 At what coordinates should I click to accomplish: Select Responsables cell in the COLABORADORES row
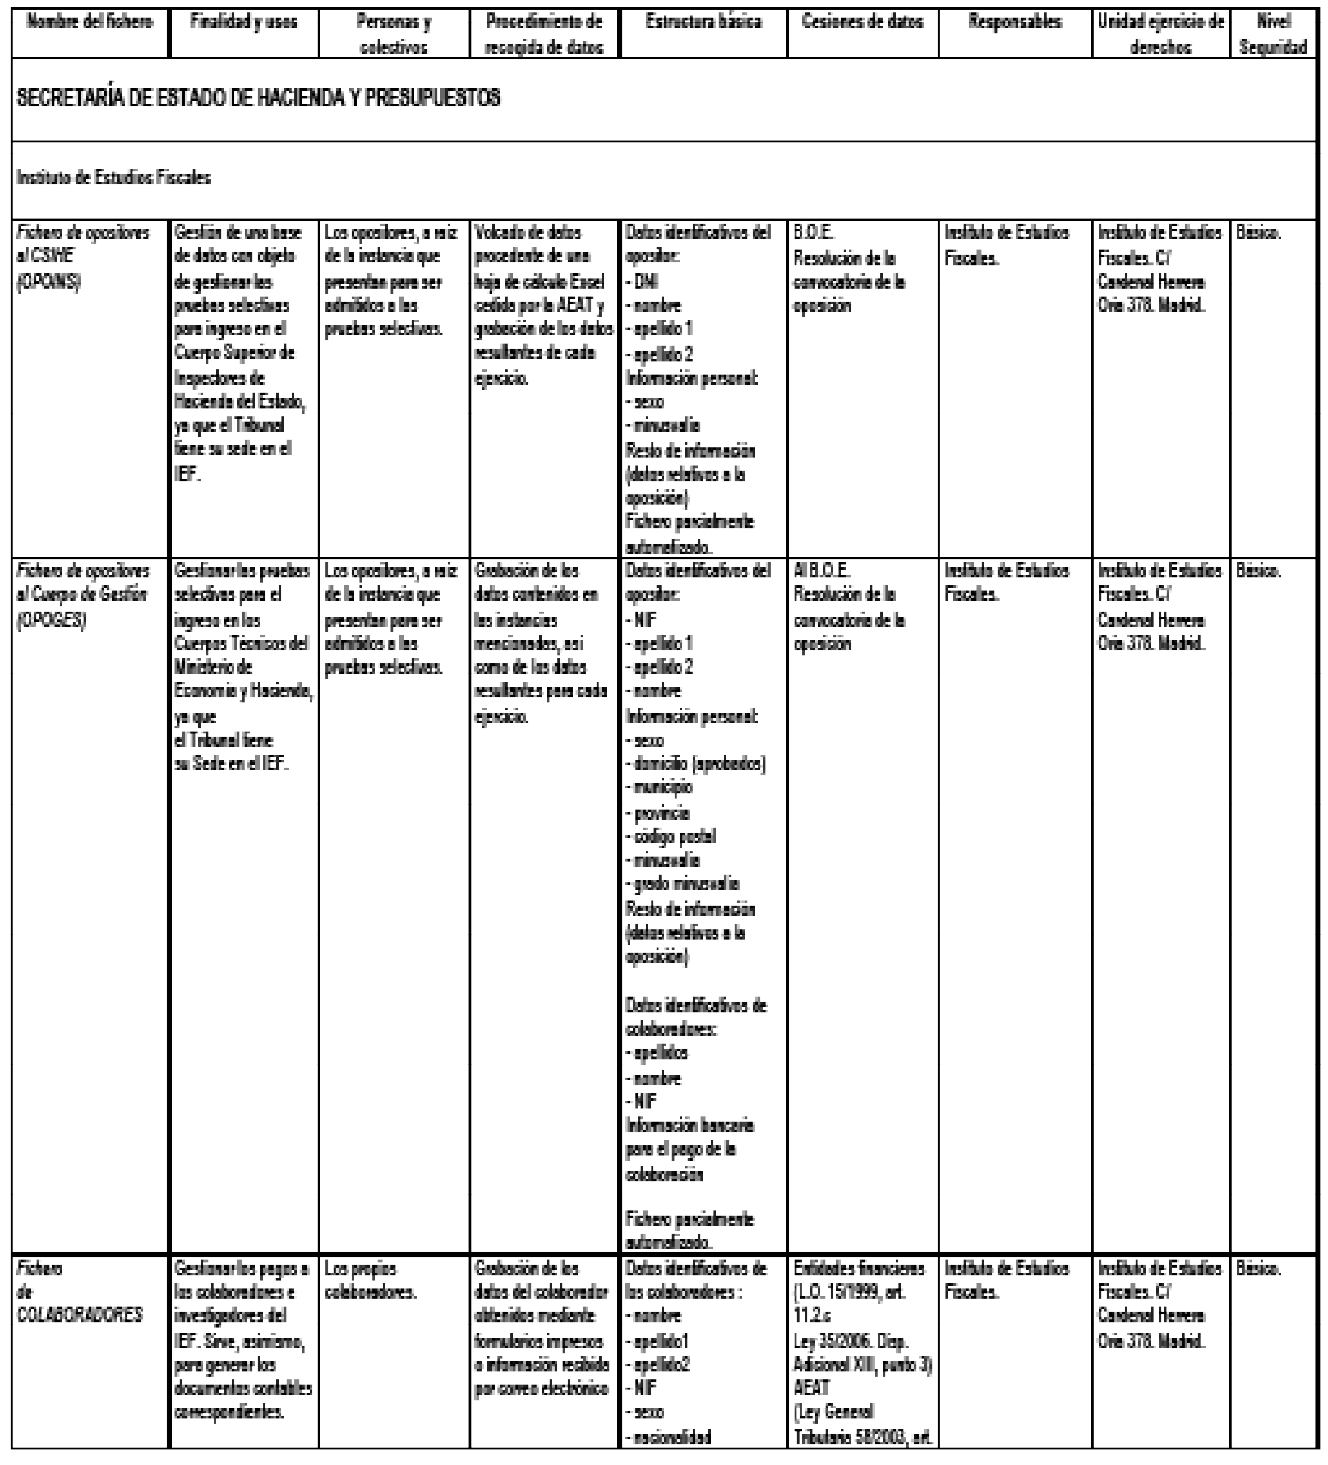[1016, 1353]
